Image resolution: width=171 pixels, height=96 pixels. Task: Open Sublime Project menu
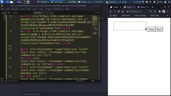click(48, 9)
